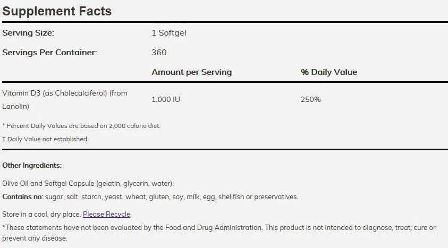Click the Vitamin D3 ingredient name
Screen dimensions: 448x248
coord(65,93)
